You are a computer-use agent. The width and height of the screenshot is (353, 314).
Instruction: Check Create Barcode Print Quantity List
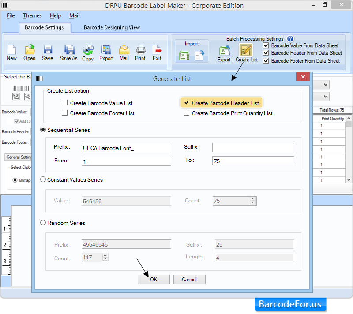(x=186, y=113)
